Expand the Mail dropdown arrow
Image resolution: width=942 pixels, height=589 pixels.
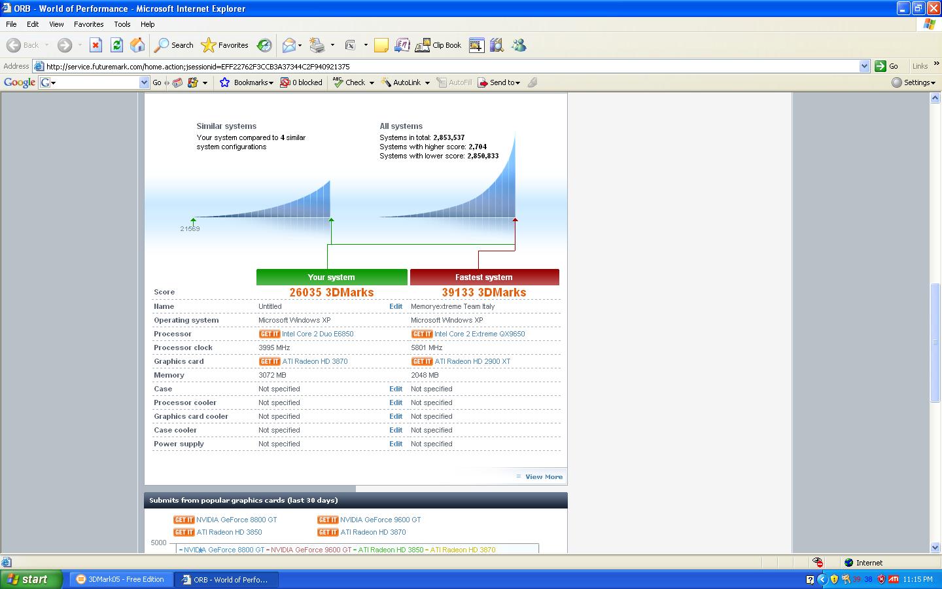(300, 45)
